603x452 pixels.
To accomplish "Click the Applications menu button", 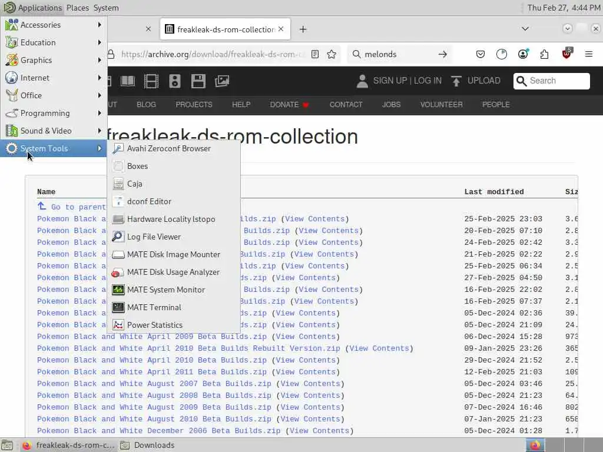I will [x=32, y=8].
